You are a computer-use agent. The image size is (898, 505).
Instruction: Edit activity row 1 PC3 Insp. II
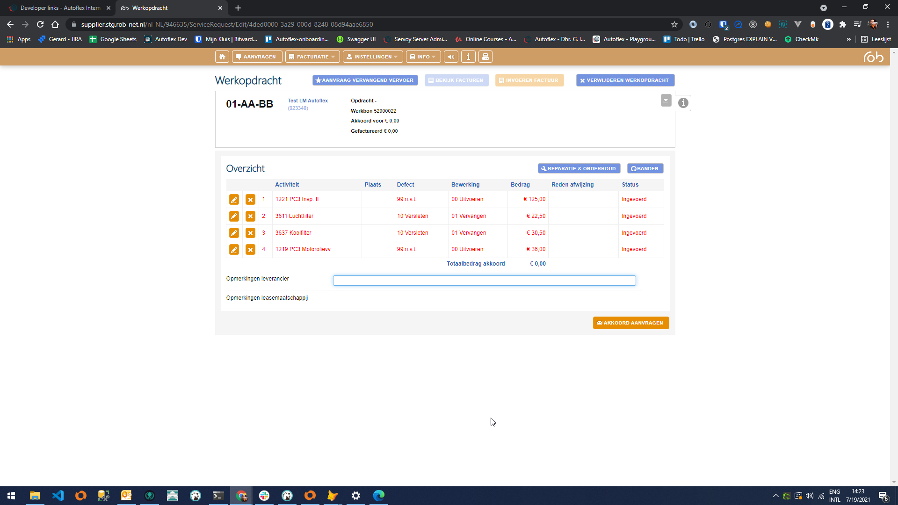[234, 200]
